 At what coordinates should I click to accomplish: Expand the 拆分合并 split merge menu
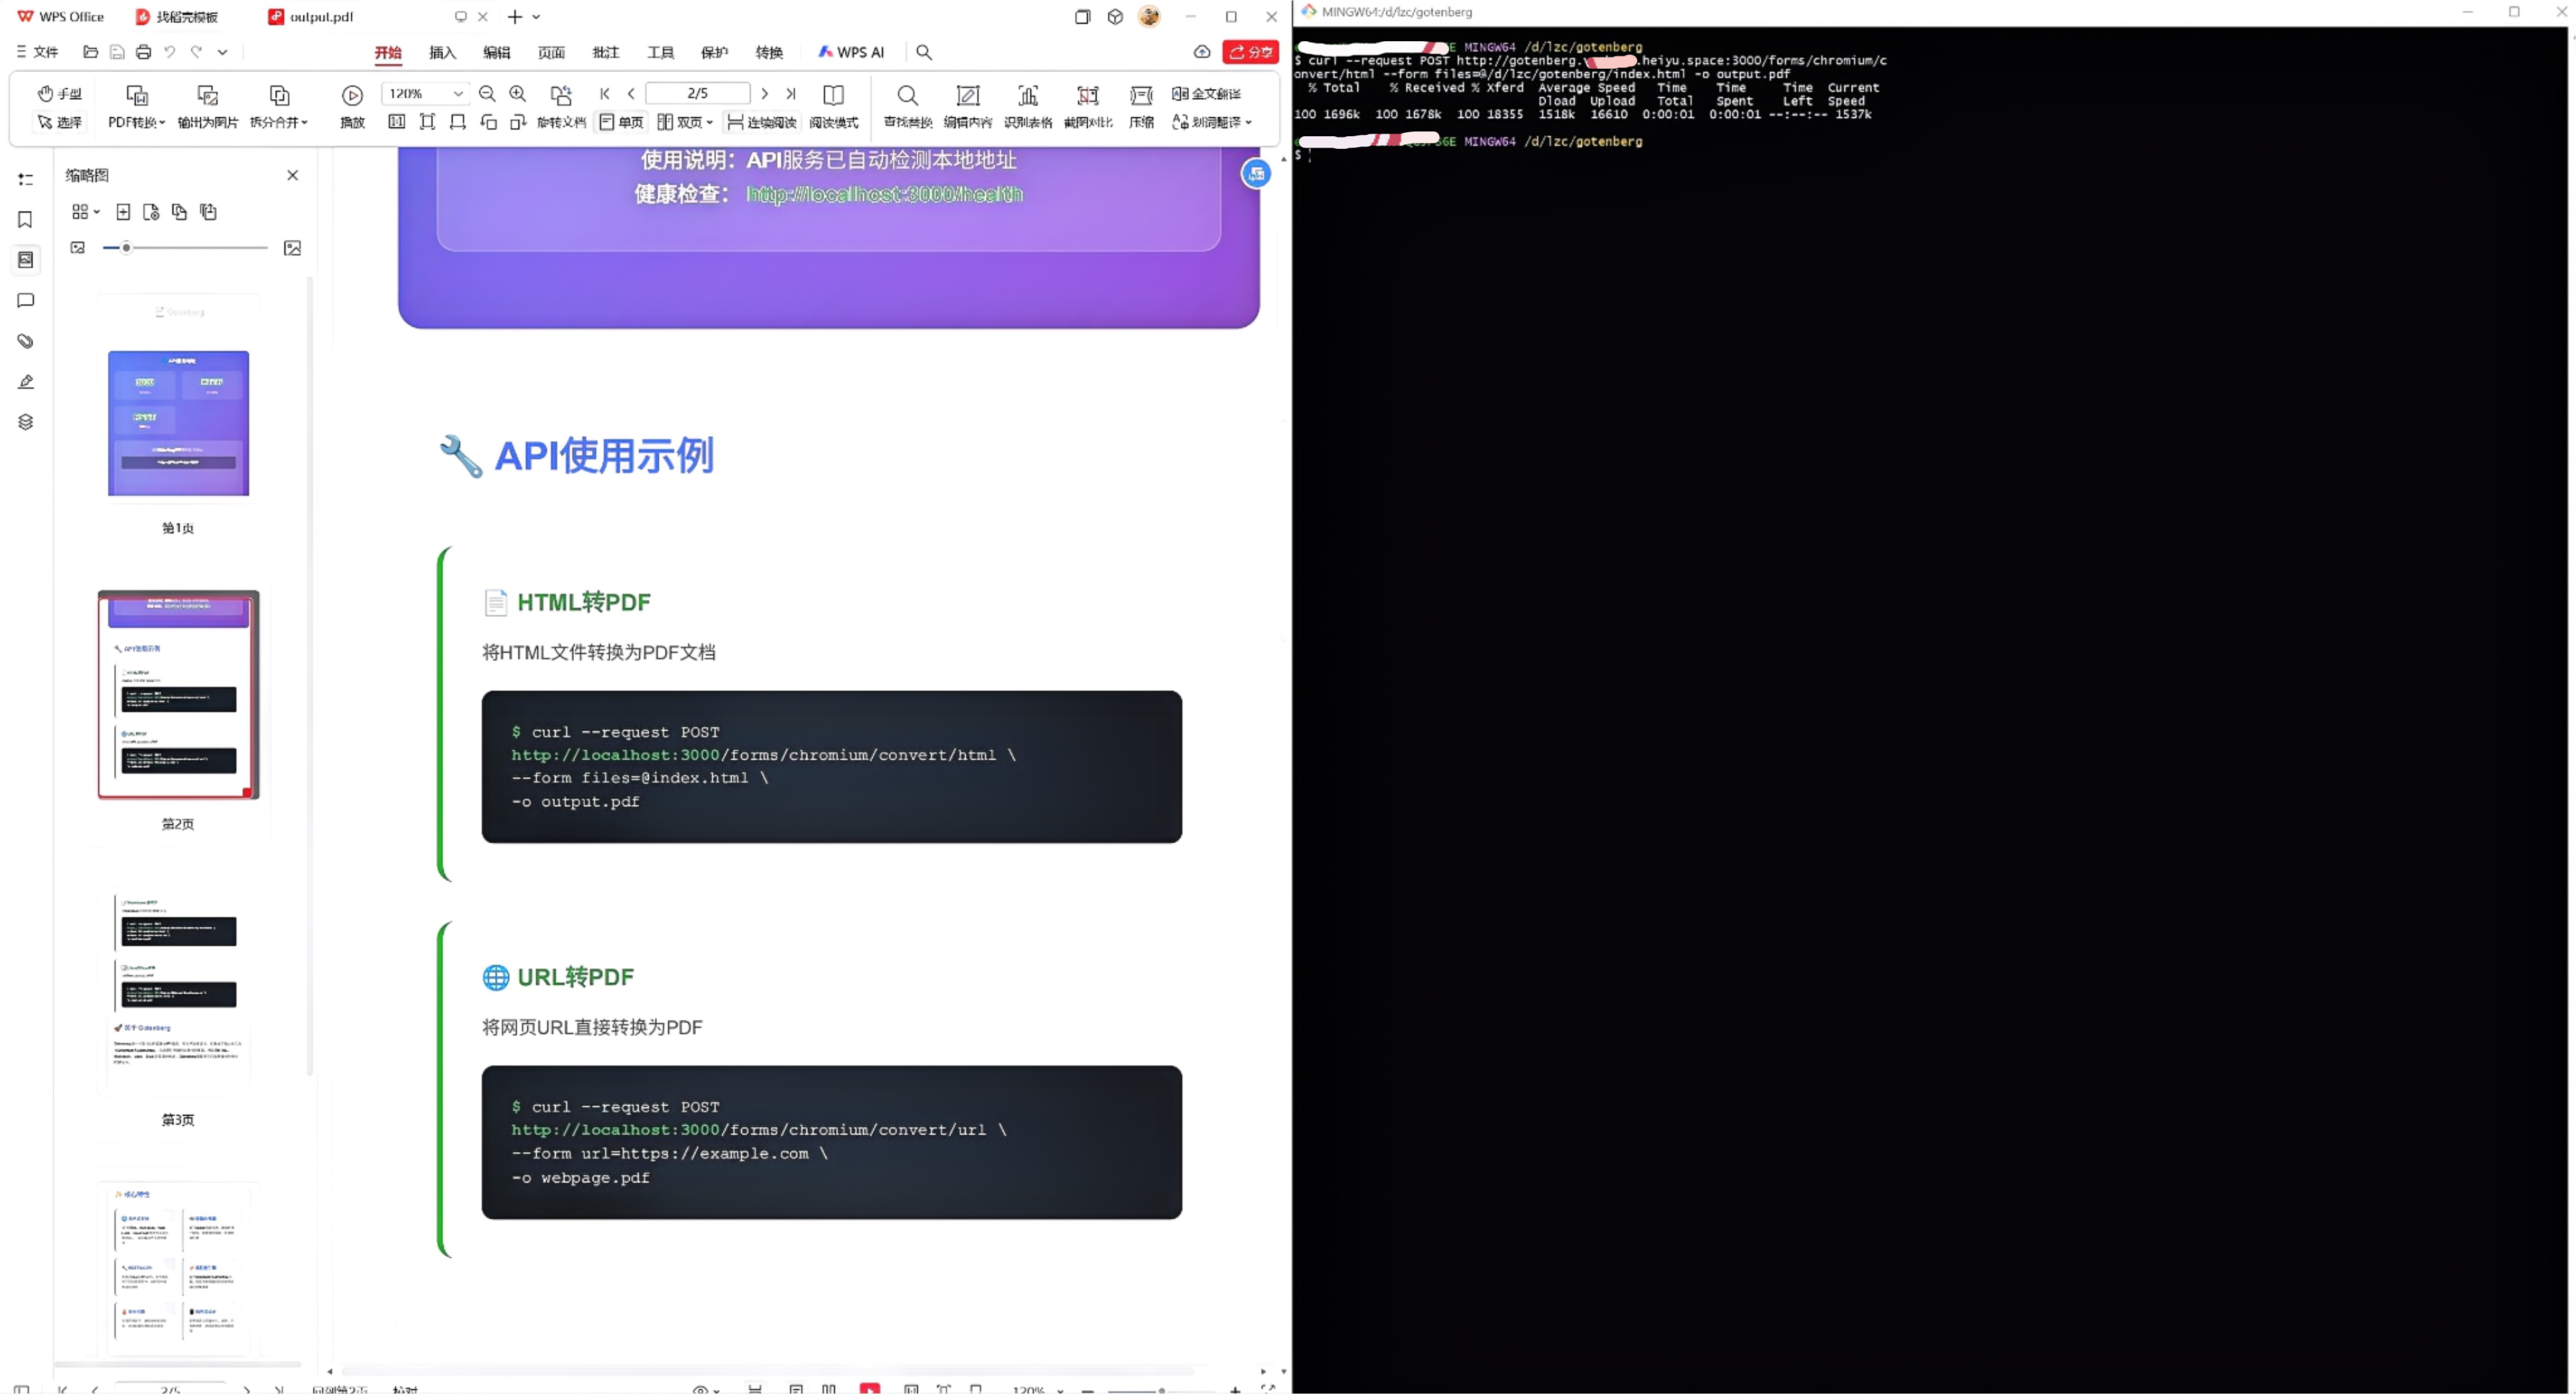click(279, 107)
